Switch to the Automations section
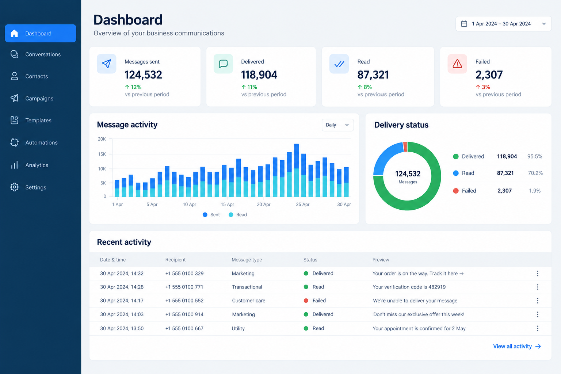Image resolution: width=561 pixels, height=374 pixels. (x=41, y=143)
